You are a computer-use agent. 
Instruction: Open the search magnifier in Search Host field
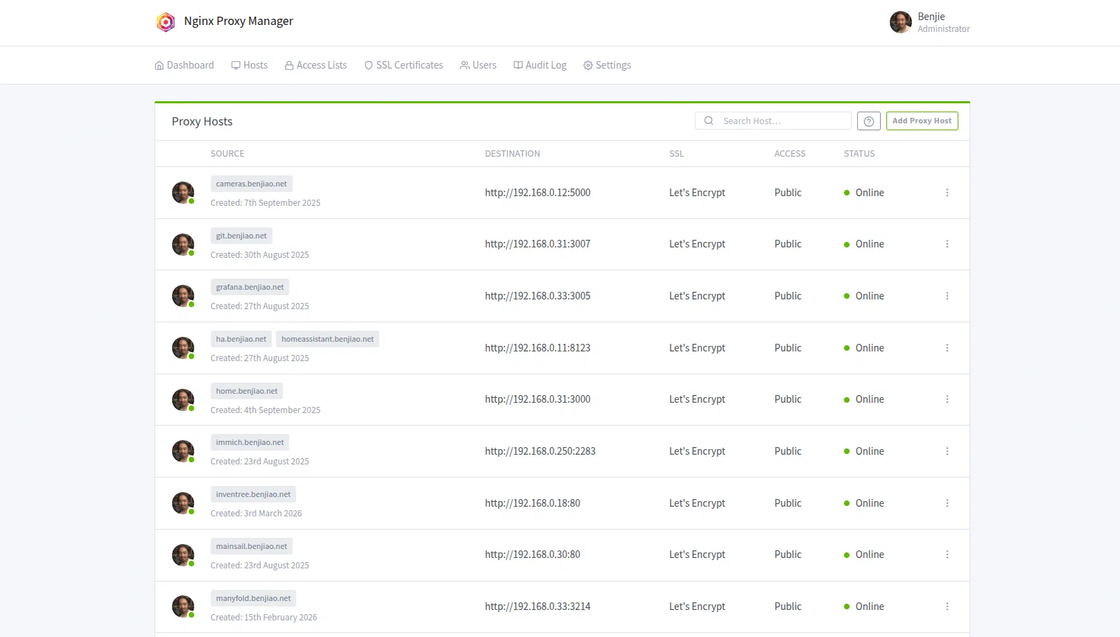coord(708,120)
